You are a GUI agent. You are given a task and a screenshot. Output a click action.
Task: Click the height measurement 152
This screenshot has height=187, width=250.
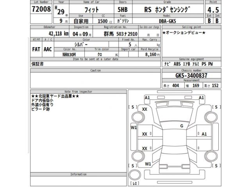pyautogui.click(x=215, y=86)
